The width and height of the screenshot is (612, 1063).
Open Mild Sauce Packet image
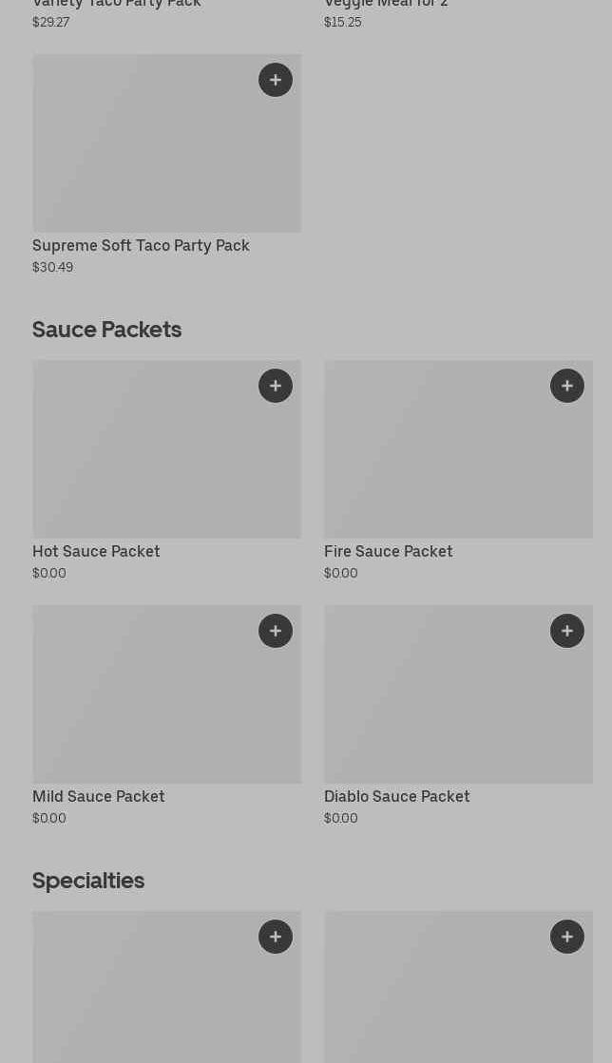pyautogui.click(x=166, y=701)
